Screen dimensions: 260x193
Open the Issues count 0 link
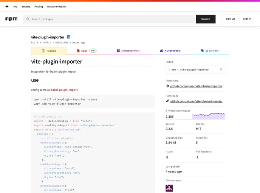pos(167,157)
